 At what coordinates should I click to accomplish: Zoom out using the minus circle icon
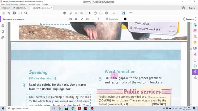click(101, 13)
